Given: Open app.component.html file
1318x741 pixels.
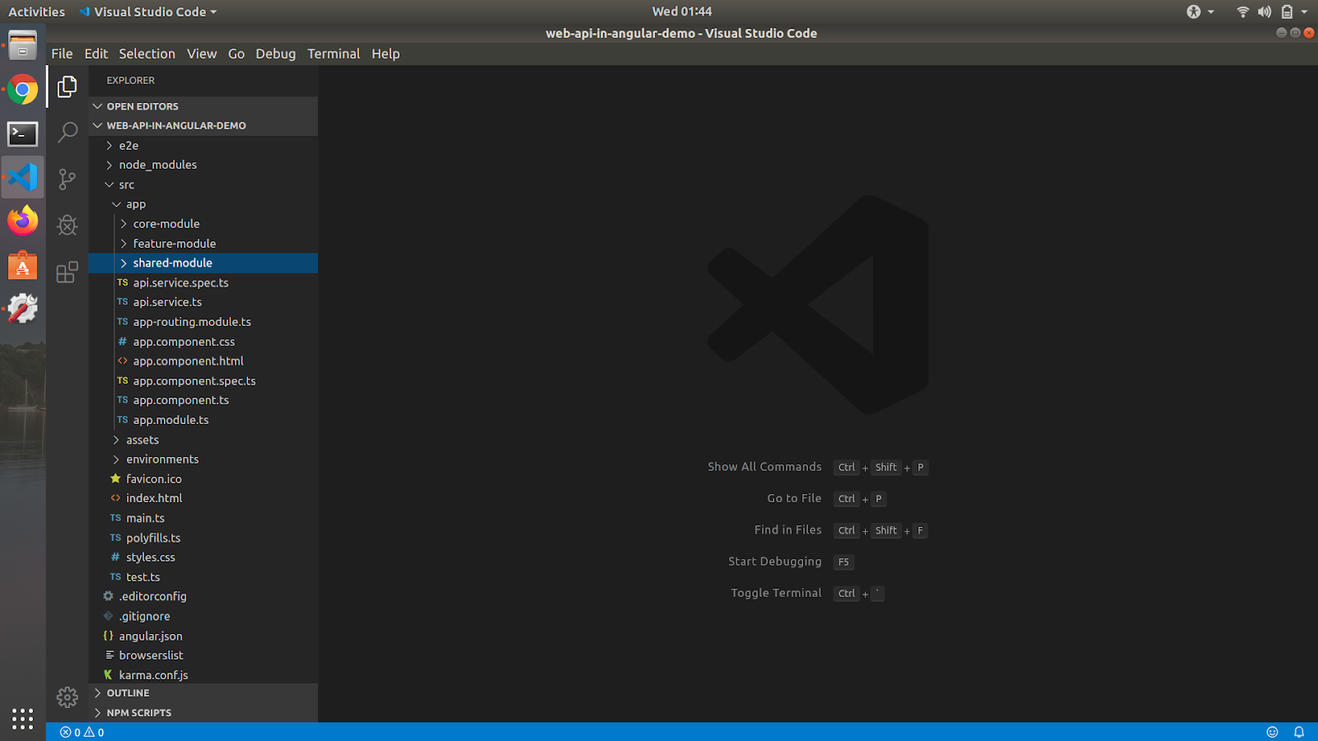Looking at the screenshot, I should pos(203,361).
